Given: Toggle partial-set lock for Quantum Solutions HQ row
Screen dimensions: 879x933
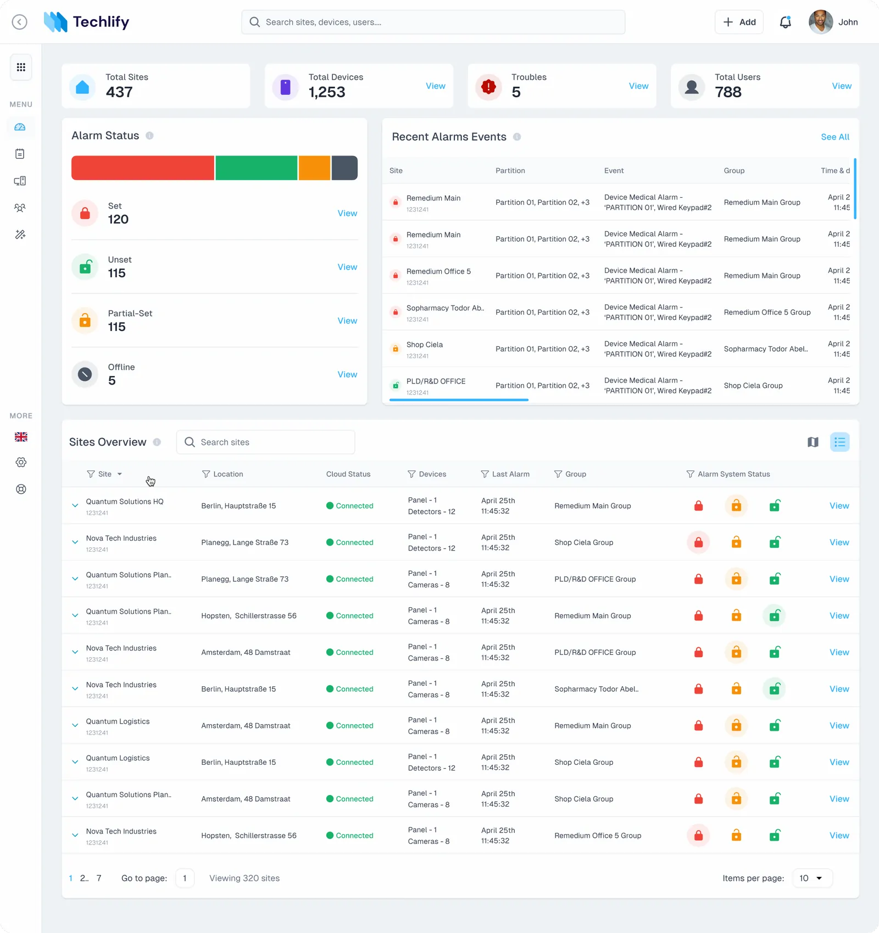Looking at the screenshot, I should [x=736, y=506].
